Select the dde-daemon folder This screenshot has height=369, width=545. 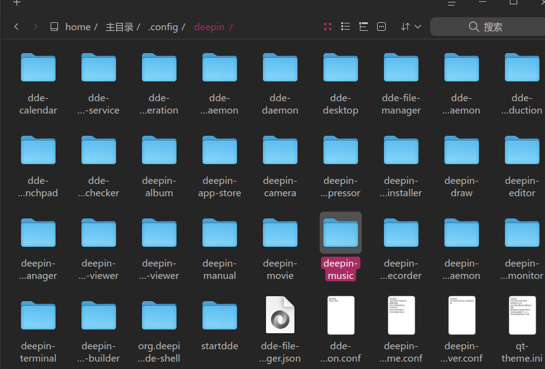[280, 84]
